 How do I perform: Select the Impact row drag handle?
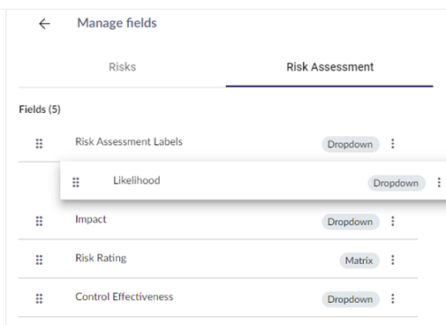click(x=39, y=221)
